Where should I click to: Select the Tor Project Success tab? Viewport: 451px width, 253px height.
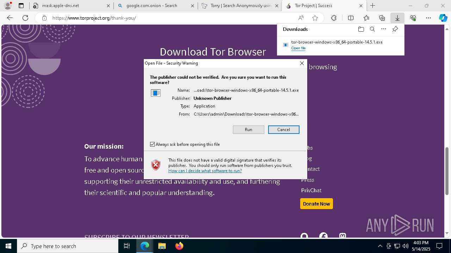point(324,6)
